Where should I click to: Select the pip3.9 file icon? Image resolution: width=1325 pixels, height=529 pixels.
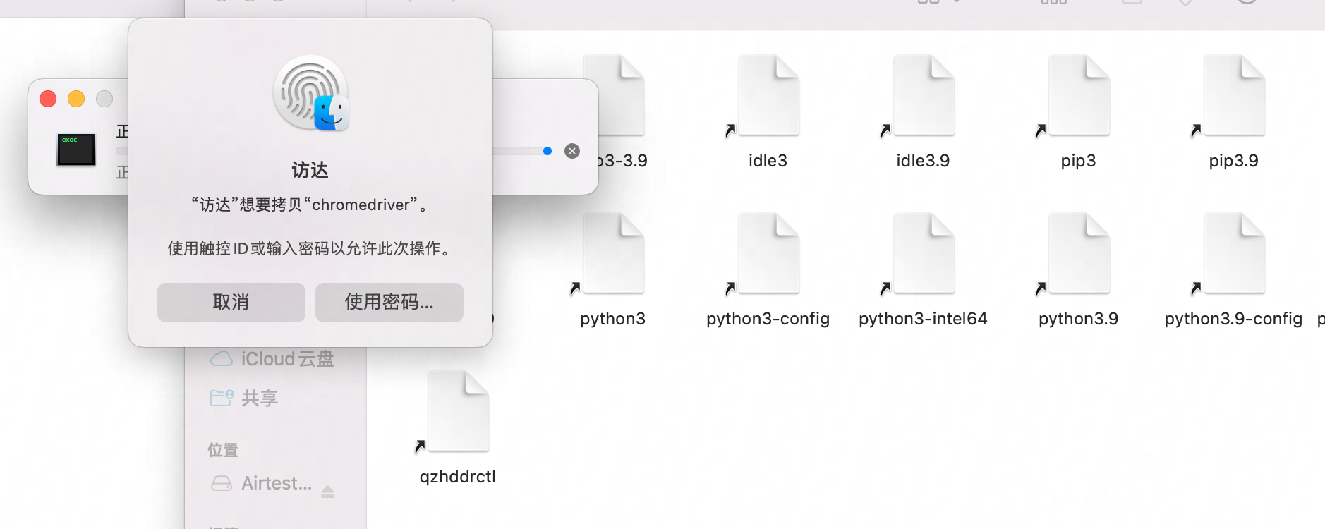tap(1233, 97)
